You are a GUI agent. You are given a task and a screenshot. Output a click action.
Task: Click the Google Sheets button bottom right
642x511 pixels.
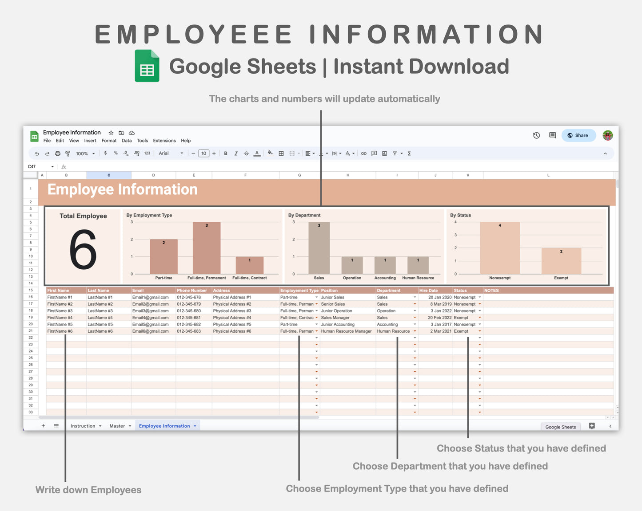click(x=560, y=427)
